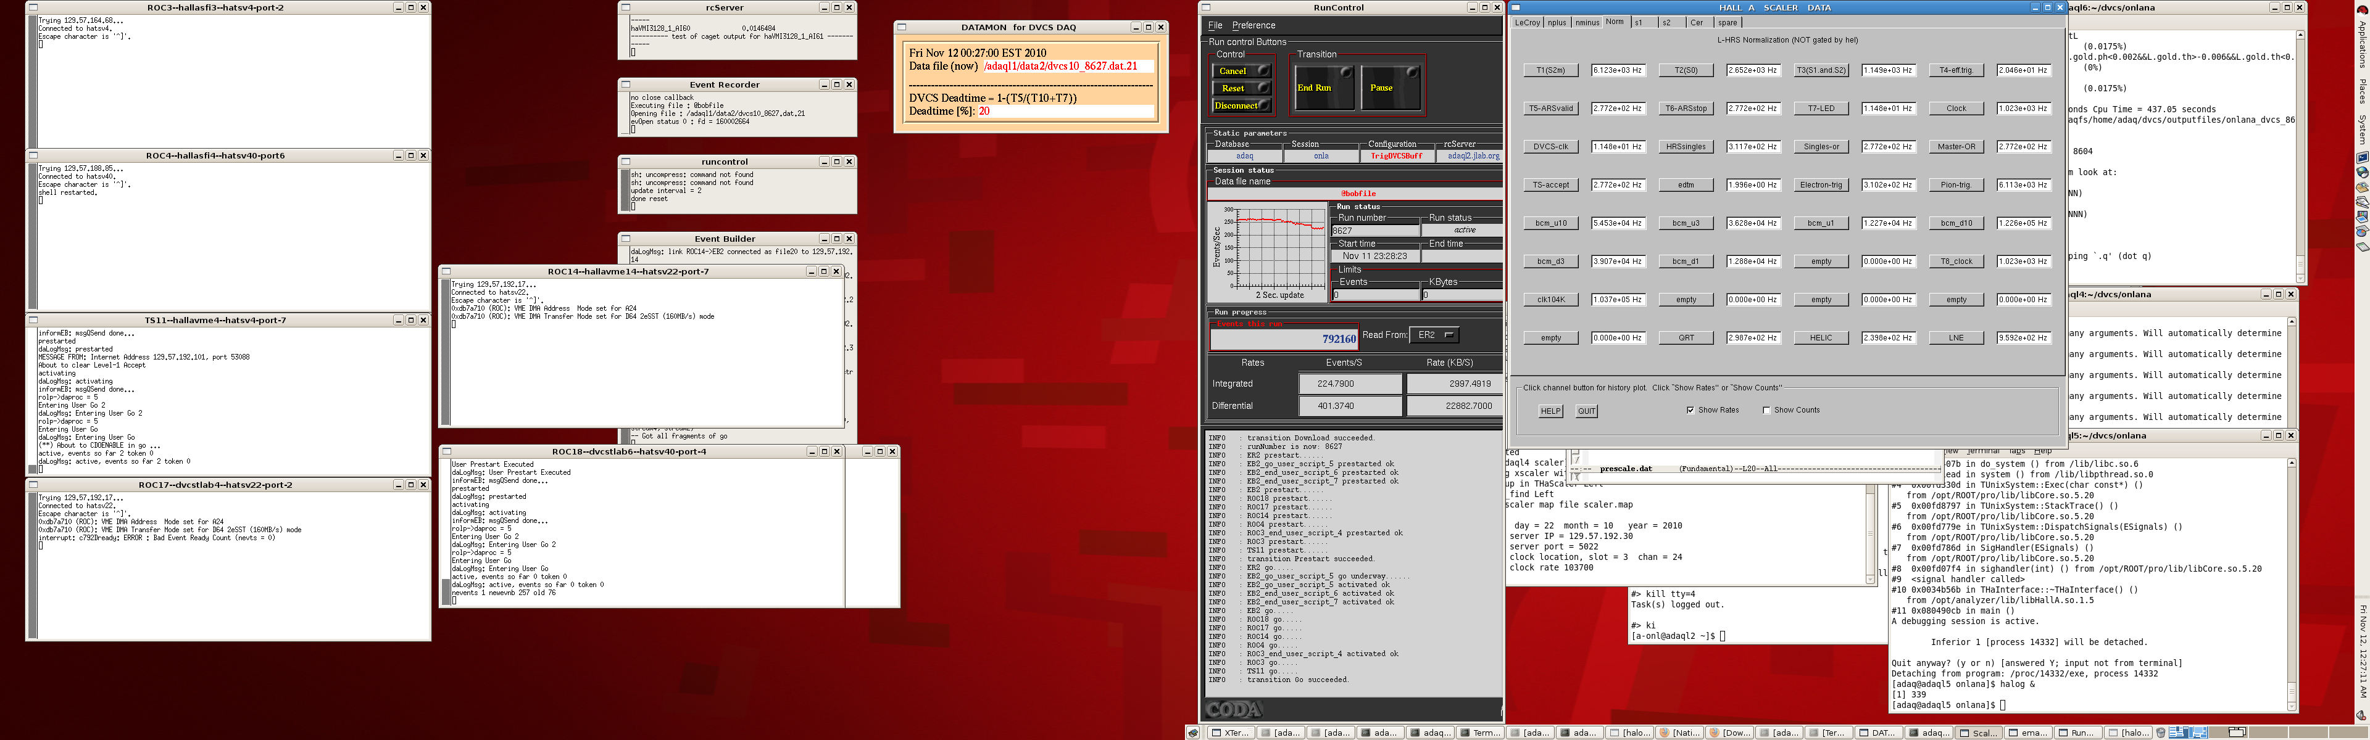Open the rcServer window's menu icon
The width and height of the screenshot is (2370, 740).
pyautogui.click(x=626, y=7)
